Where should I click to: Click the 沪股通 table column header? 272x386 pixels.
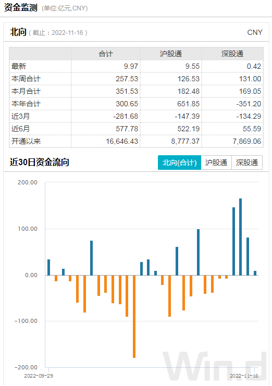point(170,54)
